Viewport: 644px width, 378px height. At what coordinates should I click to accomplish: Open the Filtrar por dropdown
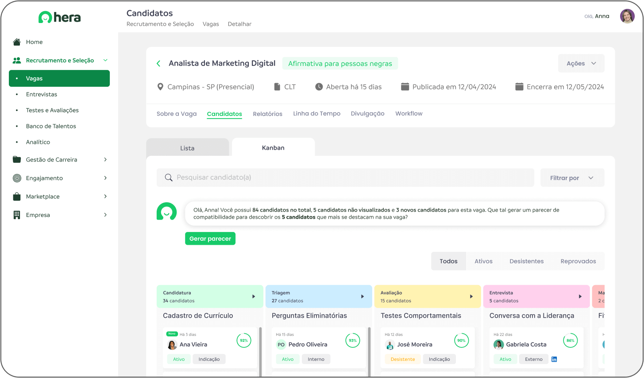coord(572,178)
